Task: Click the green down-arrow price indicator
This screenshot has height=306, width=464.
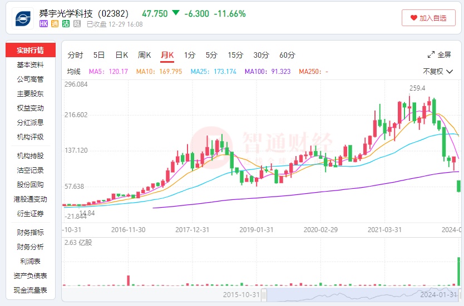Action: pos(176,13)
